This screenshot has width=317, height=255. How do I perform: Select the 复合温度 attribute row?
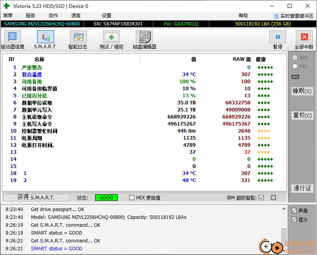pyautogui.click(x=144, y=75)
